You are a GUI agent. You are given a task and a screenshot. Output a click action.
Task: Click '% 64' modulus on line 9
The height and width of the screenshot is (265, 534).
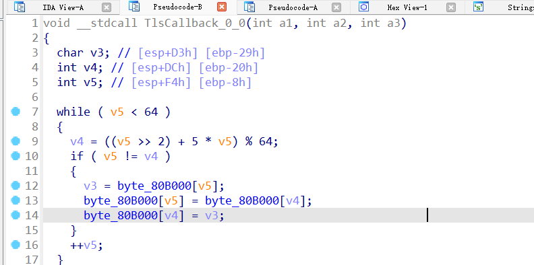260,141
